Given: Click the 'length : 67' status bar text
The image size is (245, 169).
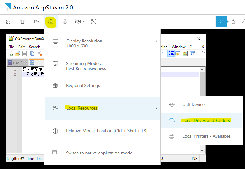Looking at the screenshot, I should pyautogui.click(x=15, y=159).
